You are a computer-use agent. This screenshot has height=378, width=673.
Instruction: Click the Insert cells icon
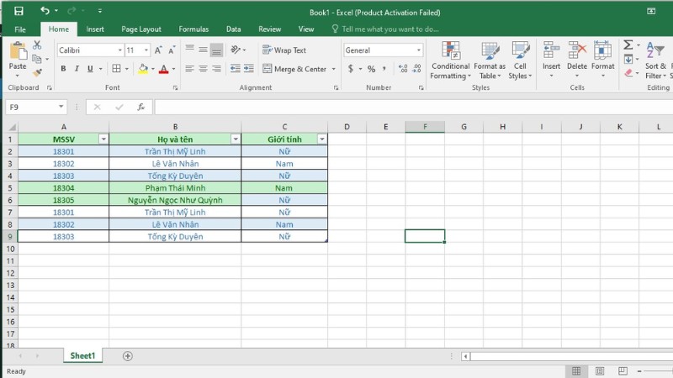[551, 60]
